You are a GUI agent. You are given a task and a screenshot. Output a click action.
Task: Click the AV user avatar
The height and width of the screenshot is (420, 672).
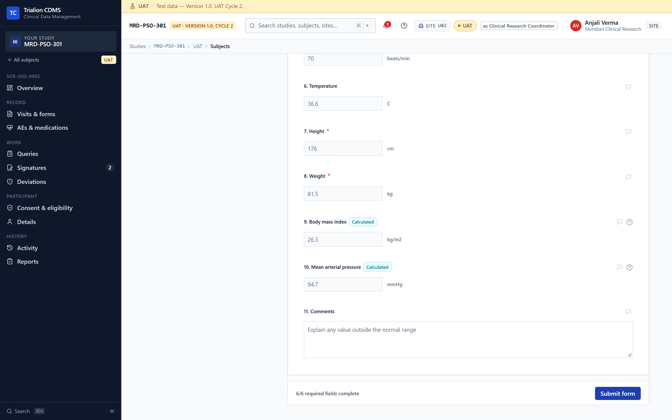[575, 26]
